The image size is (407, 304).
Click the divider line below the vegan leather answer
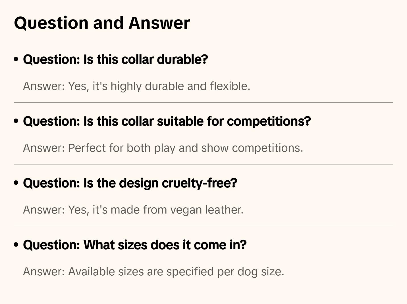pyautogui.click(x=204, y=226)
